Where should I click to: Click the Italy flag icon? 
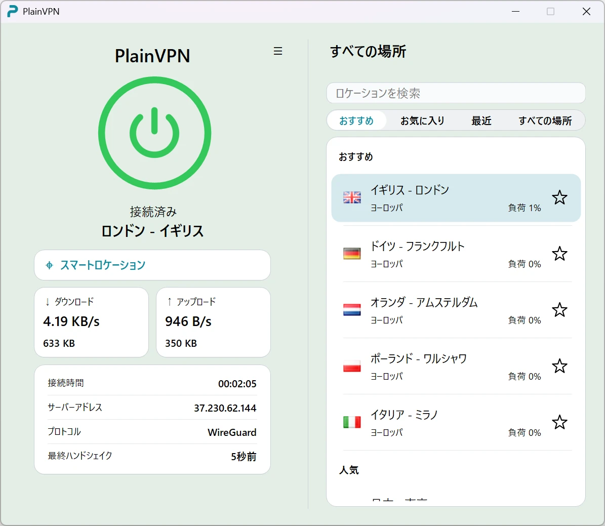tap(352, 422)
